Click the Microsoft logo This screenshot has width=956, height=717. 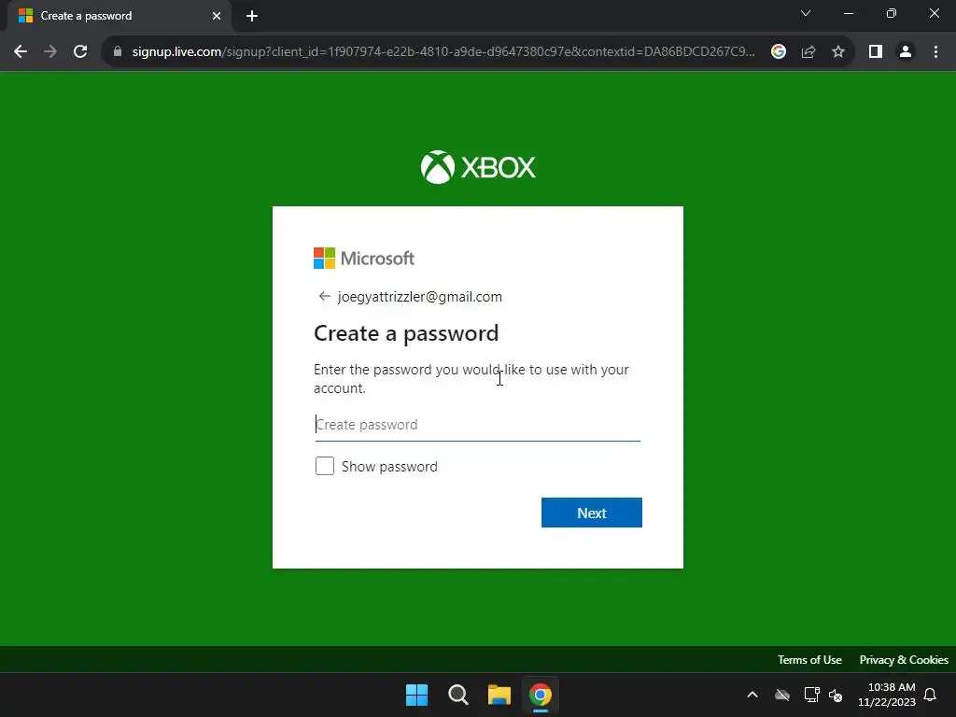coord(364,258)
